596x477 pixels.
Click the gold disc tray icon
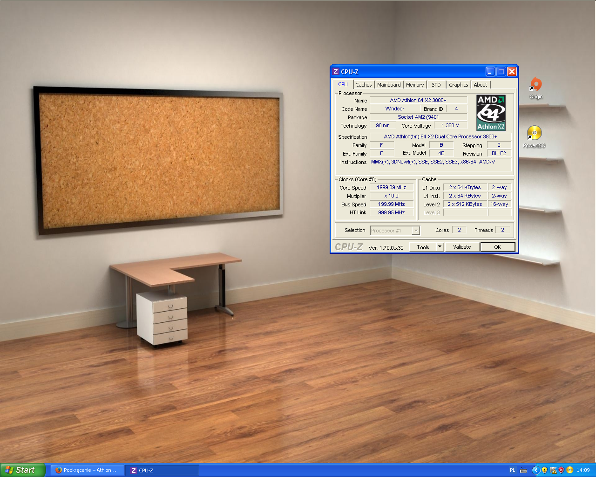[x=569, y=470]
